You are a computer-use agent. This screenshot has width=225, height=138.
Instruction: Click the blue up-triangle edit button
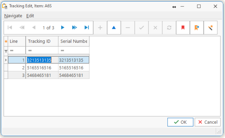[114, 28]
